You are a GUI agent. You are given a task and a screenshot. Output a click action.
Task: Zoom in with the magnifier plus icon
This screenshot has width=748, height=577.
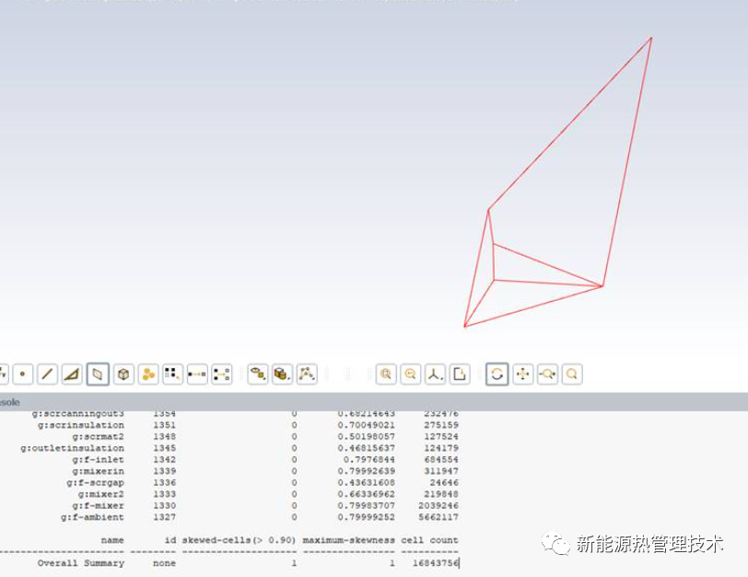386,375
